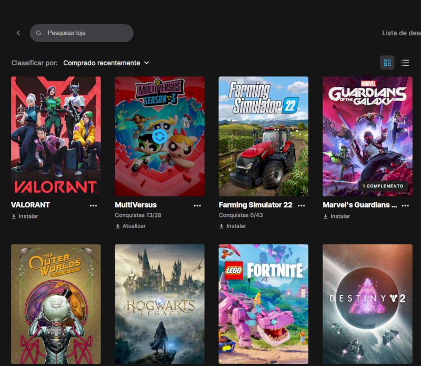Switch to list view icon
This screenshot has width=421, height=366.
(405, 63)
